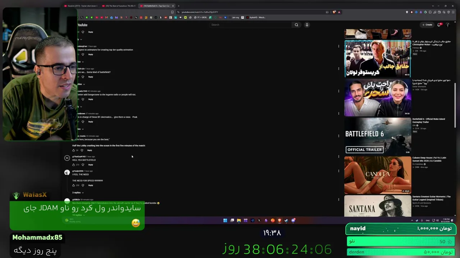Open the X bookmark in bookmarks bar
Viewport: 460px width, 258px height.
[82, 18]
